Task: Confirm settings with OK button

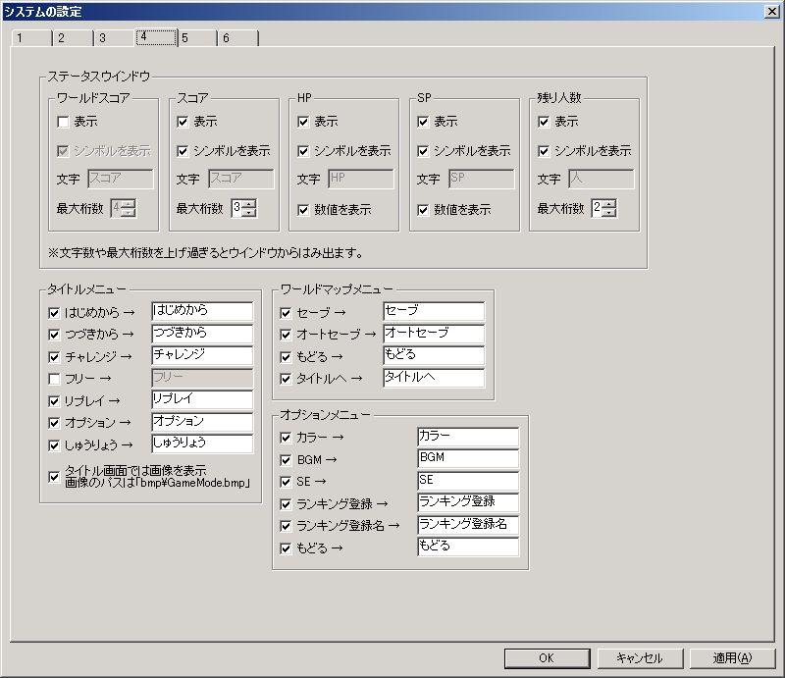Action: coord(547,658)
